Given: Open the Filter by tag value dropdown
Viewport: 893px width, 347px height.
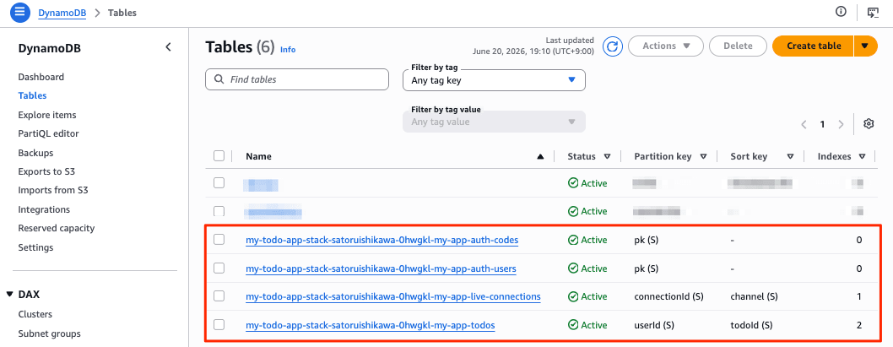Looking at the screenshot, I should point(494,122).
